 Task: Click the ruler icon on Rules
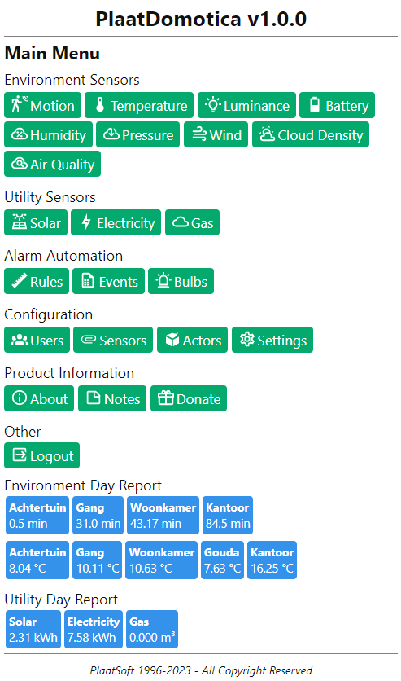coord(19,281)
